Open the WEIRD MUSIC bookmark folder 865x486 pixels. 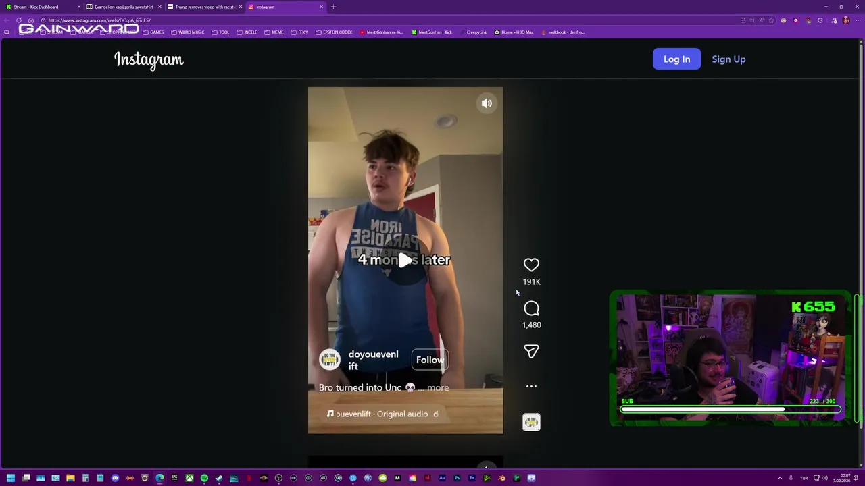[188, 32]
